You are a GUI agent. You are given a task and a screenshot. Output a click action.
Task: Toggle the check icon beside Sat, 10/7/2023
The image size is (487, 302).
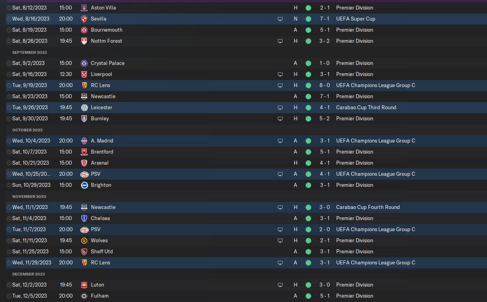click(9, 152)
